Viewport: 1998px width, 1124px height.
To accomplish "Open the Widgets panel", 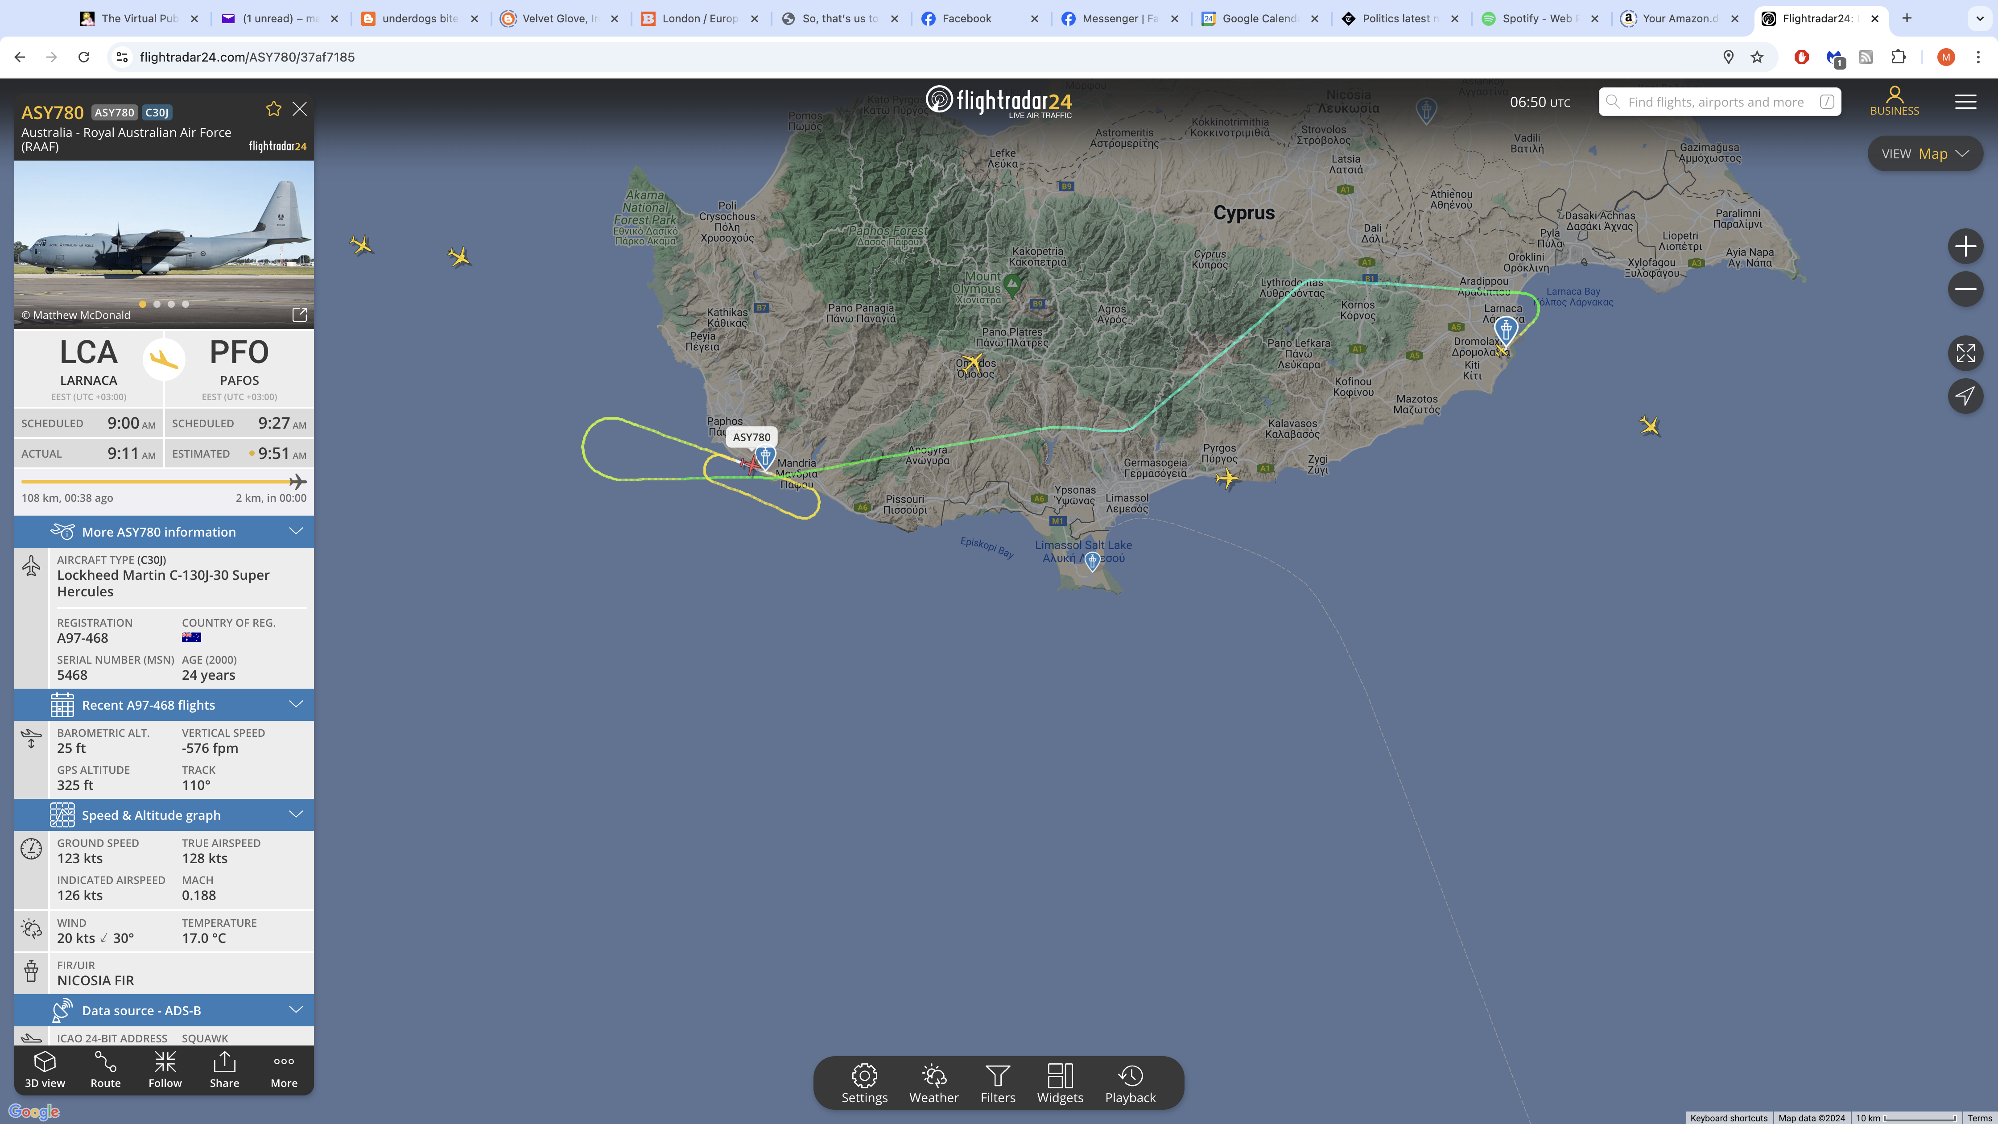I will (1060, 1084).
